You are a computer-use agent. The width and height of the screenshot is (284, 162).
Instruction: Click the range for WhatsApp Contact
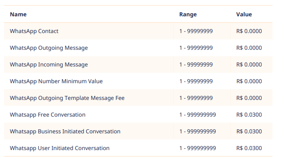pyautogui.click(x=196, y=31)
